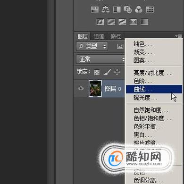Select the Gradient Map adjustment icon
The width and height of the screenshot is (184, 184).
144,22
